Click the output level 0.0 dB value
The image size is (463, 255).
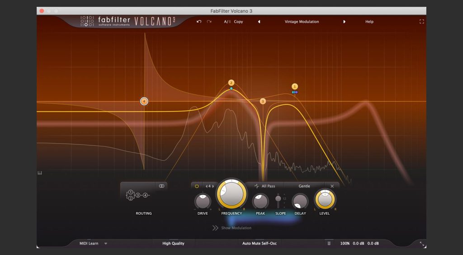(373, 244)
